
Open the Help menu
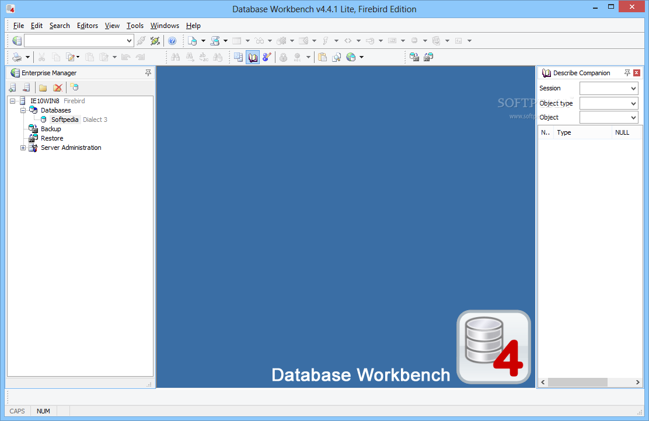pos(193,26)
